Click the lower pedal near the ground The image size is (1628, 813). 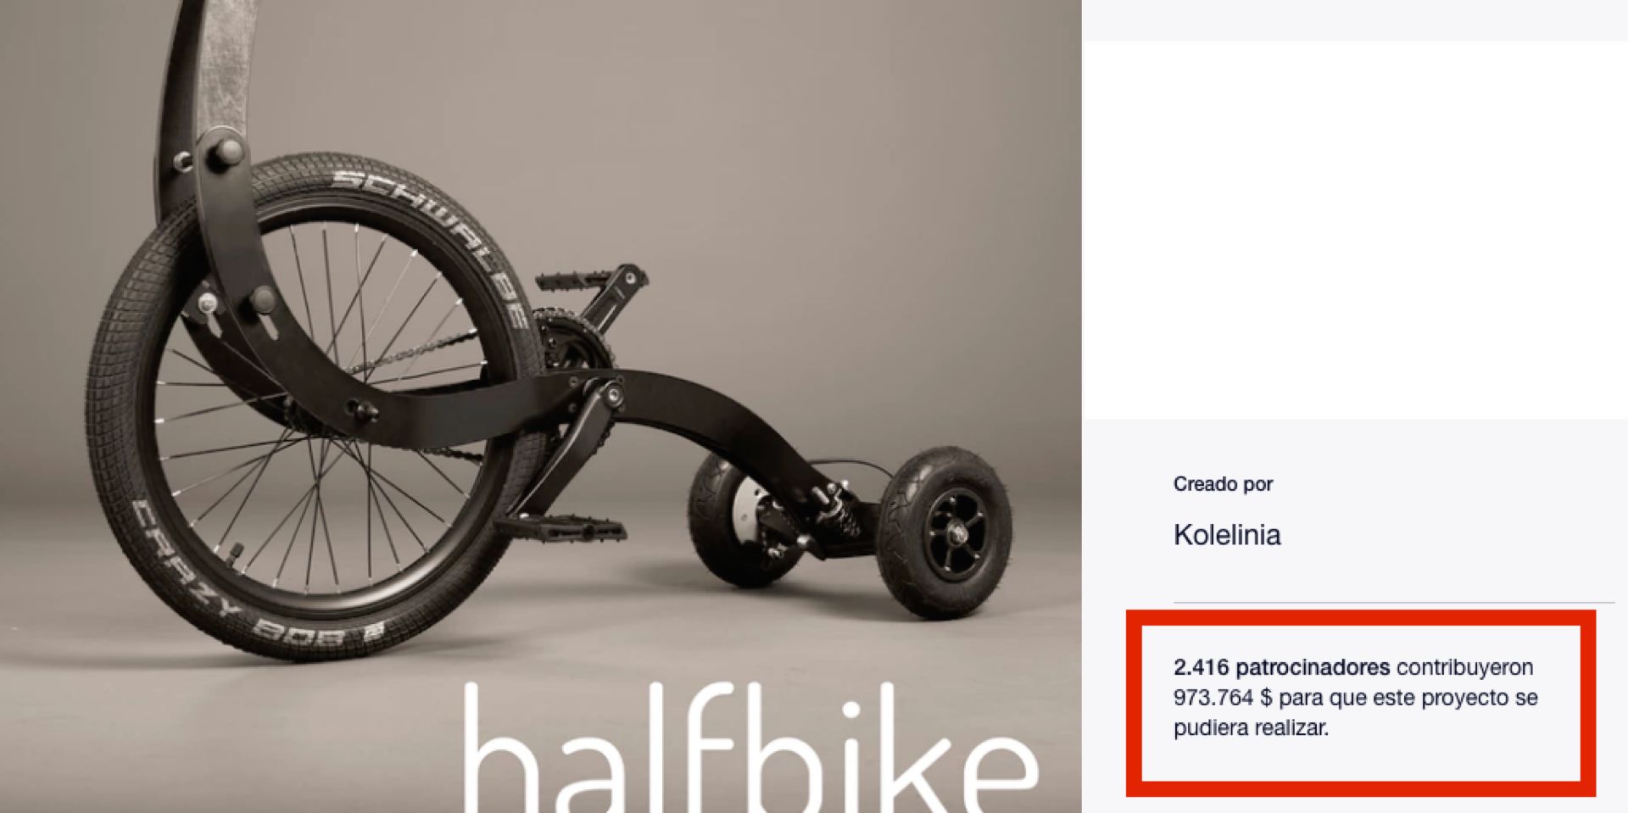(561, 529)
